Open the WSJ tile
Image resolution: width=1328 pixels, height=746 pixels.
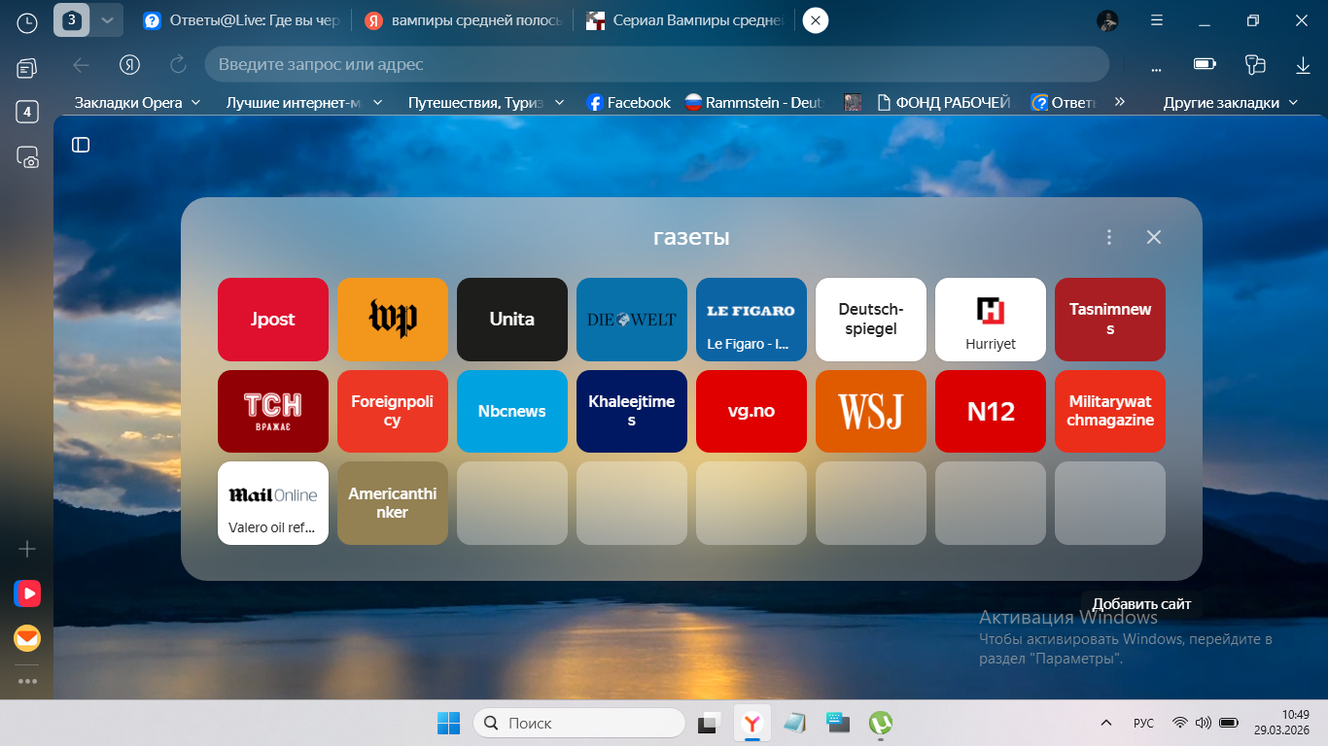(871, 411)
